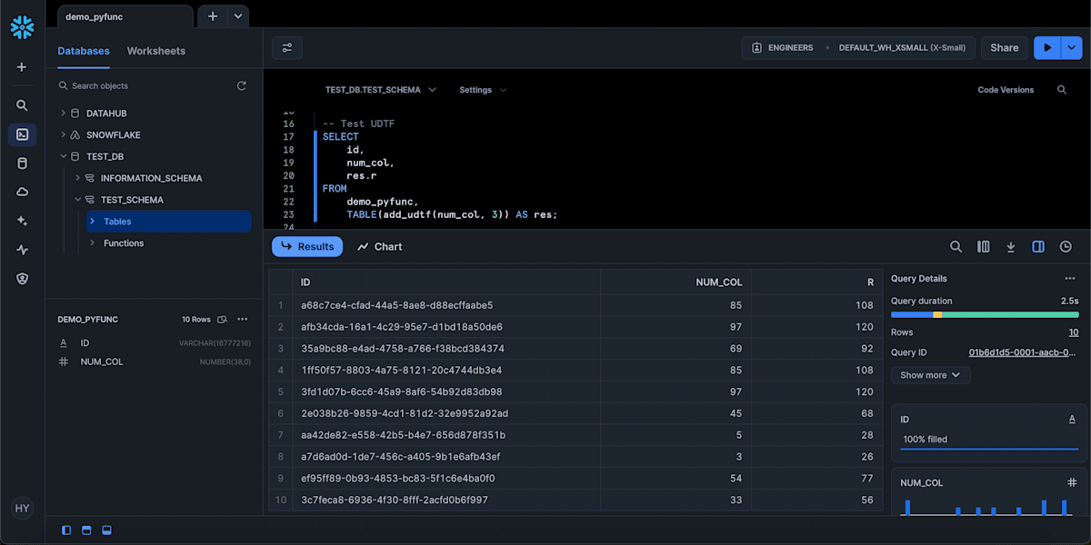Screen dimensions: 1091x545
Task: Run the query with play button
Action: pyautogui.click(x=1047, y=48)
